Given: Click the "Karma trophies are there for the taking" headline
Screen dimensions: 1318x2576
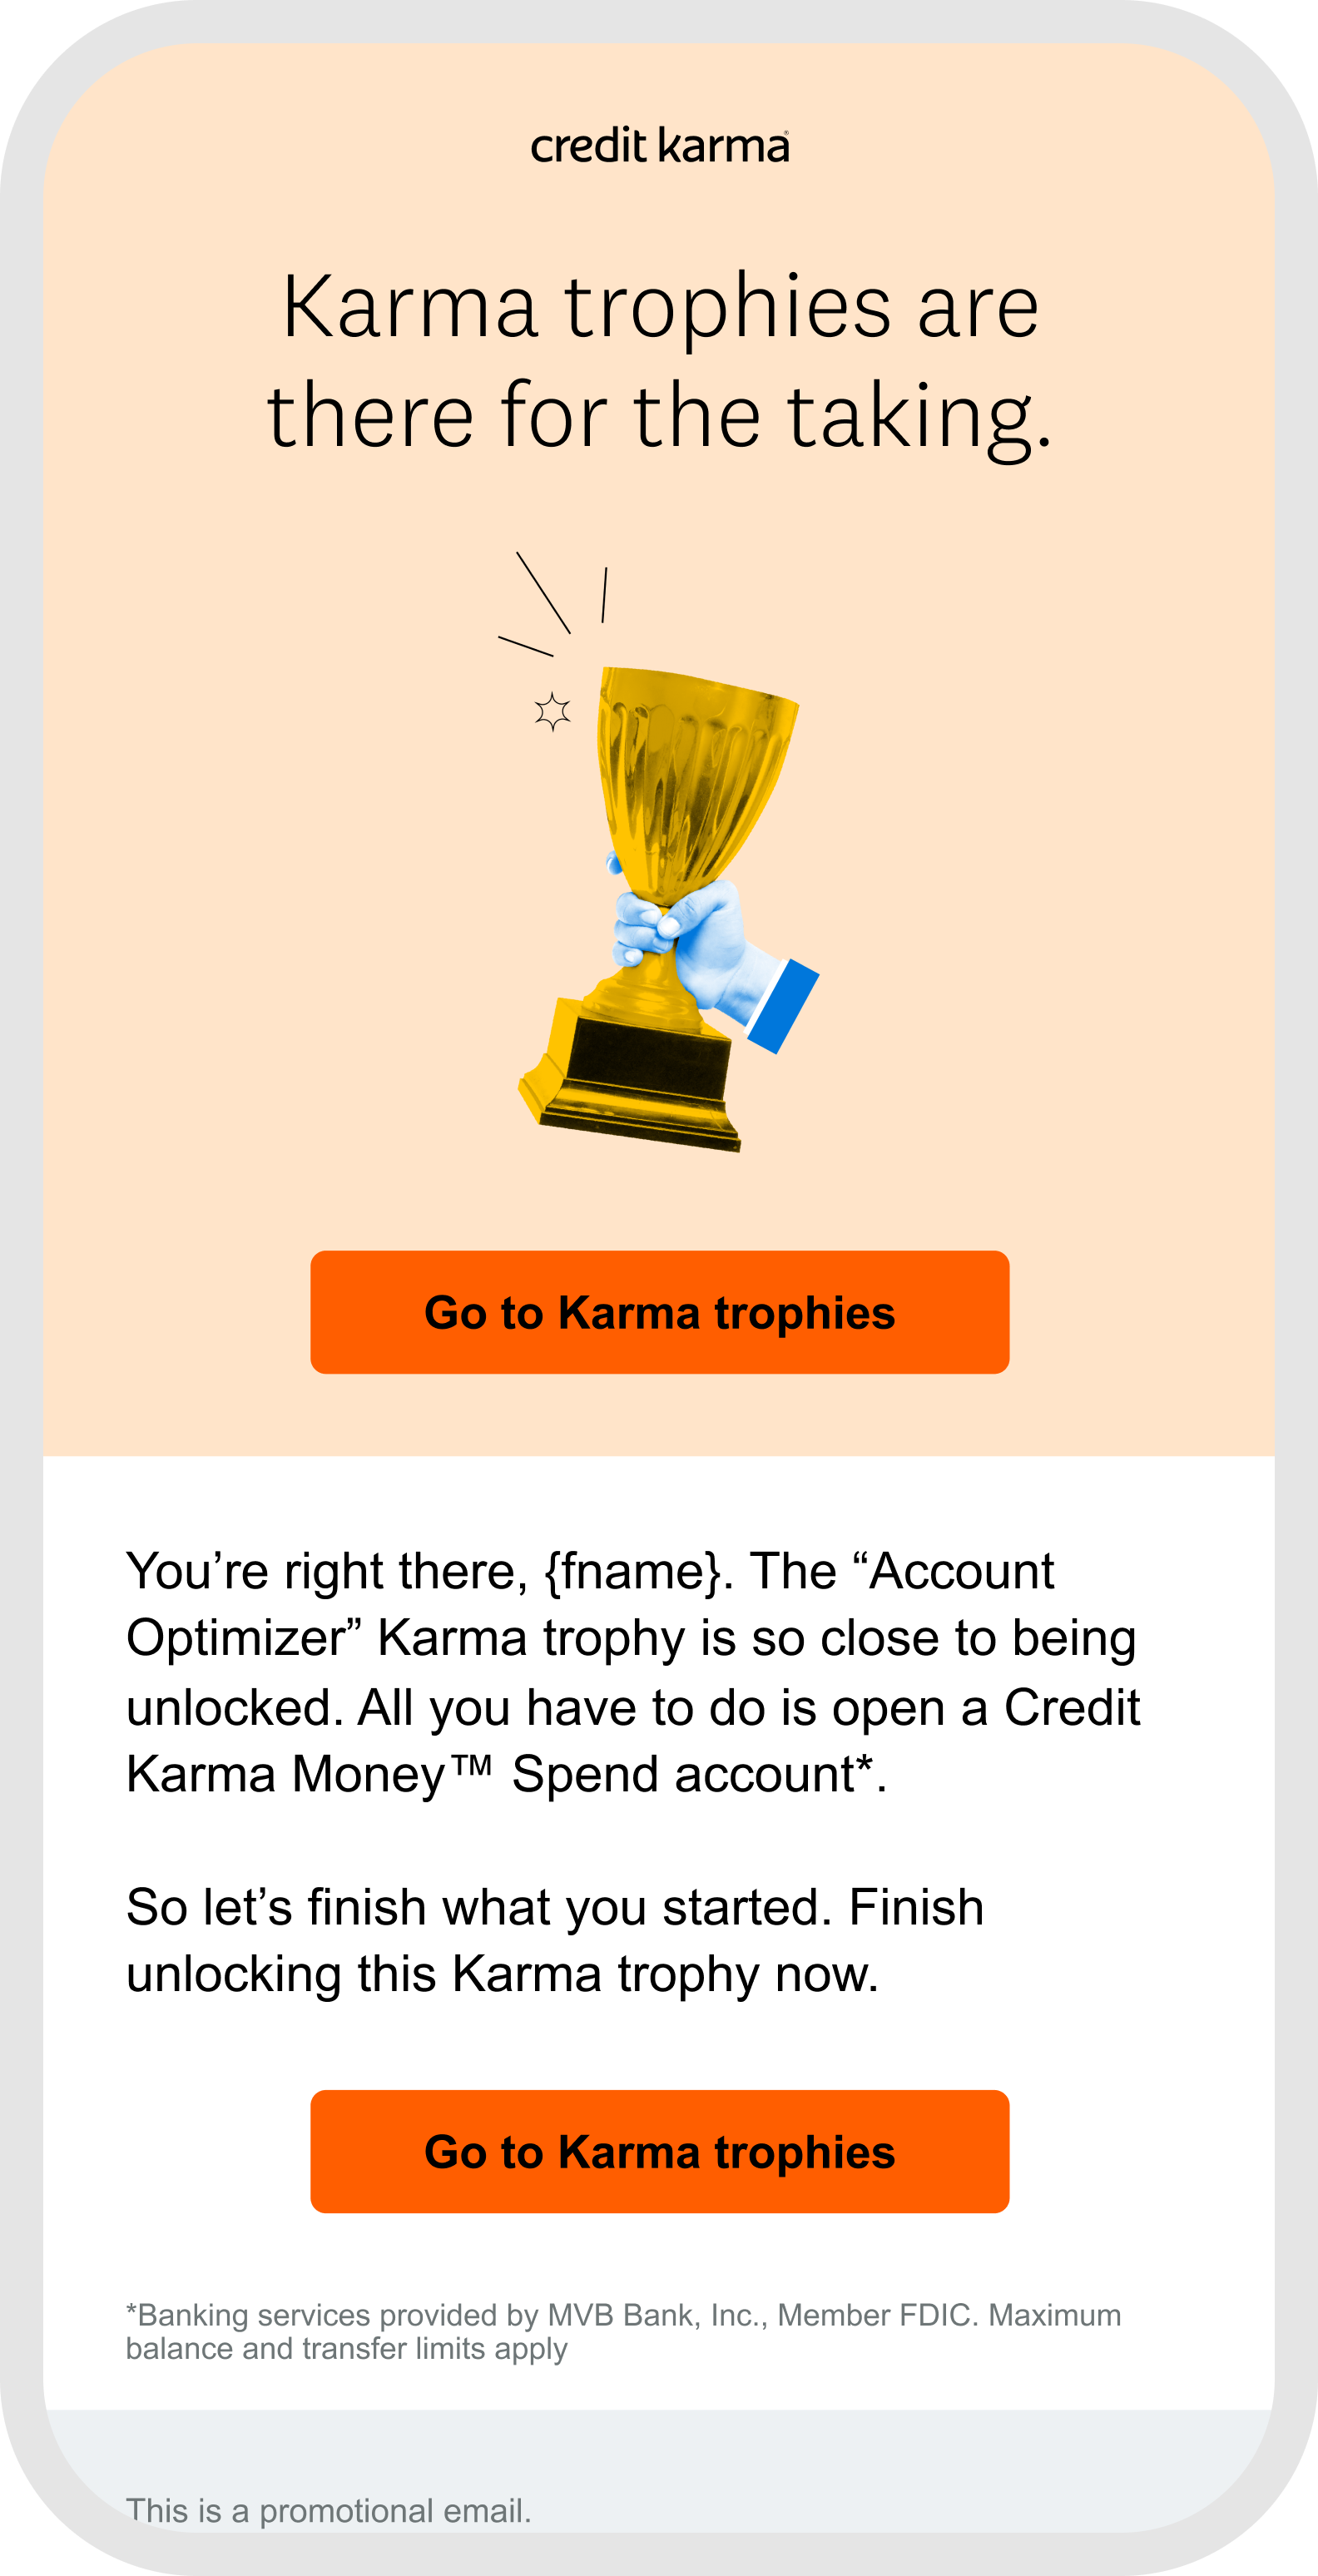Looking at the screenshot, I should (x=659, y=360).
